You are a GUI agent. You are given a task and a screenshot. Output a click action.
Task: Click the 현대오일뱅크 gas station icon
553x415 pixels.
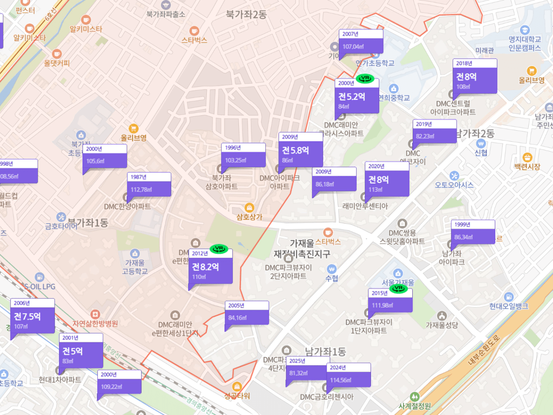pos(509,297)
